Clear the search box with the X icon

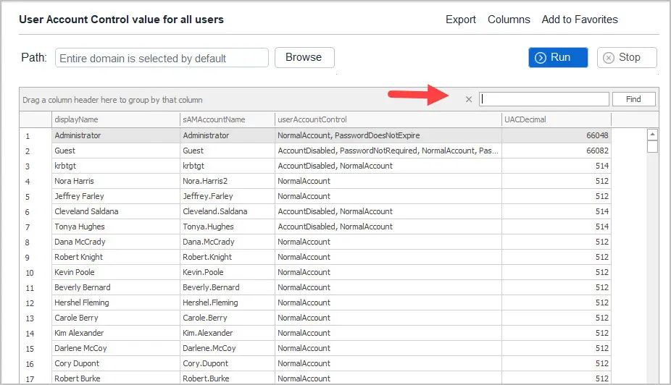[469, 99]
